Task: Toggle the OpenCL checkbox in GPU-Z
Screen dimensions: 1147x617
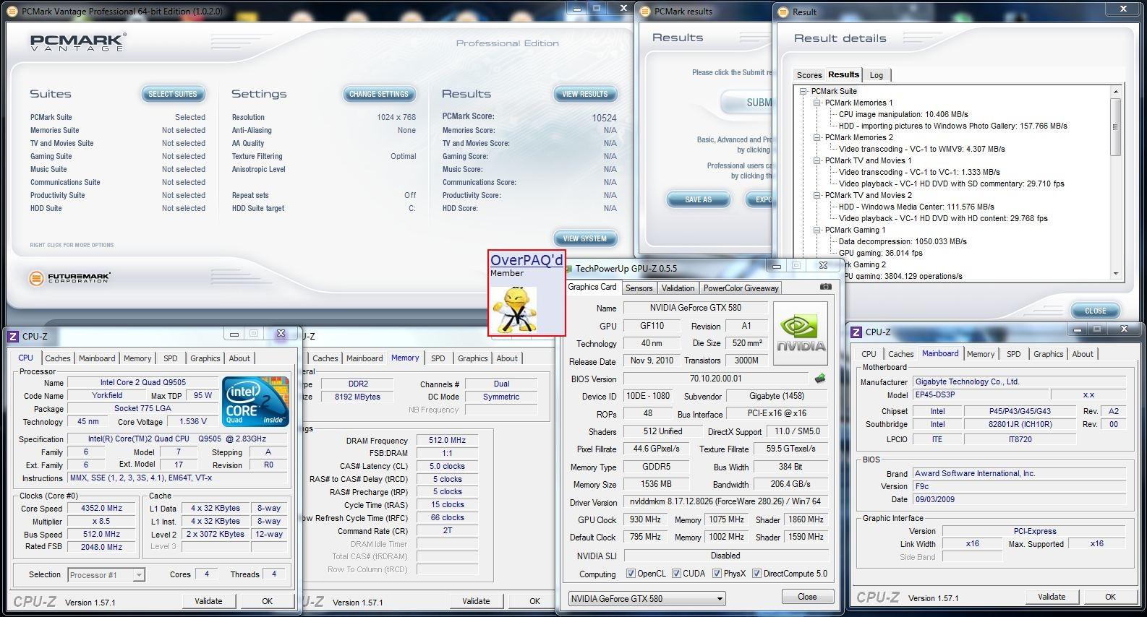Action: pyautogui.click(x=631, y=574)
